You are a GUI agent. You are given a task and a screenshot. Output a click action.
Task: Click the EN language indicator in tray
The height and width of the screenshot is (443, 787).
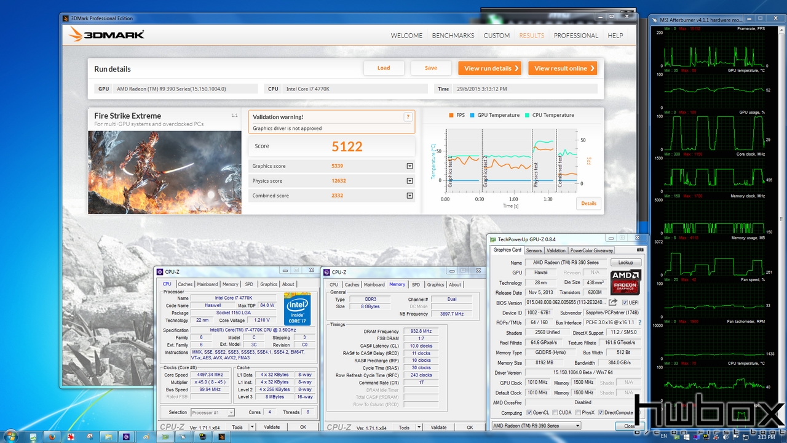[x=664, y=436]
